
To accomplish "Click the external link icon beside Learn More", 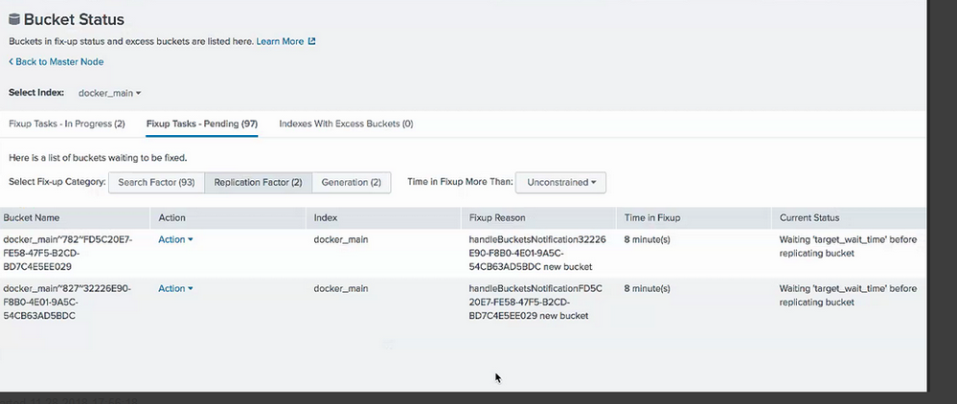I will [x=311, y=42].
